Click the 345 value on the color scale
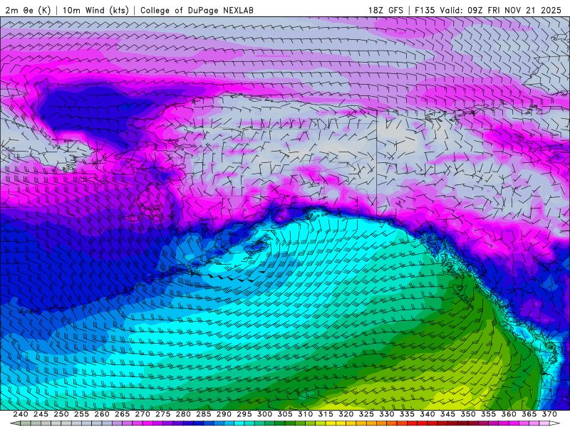 coord(448,414)
